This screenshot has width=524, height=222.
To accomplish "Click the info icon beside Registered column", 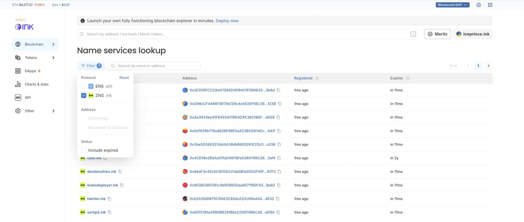I will click(317, 78).
